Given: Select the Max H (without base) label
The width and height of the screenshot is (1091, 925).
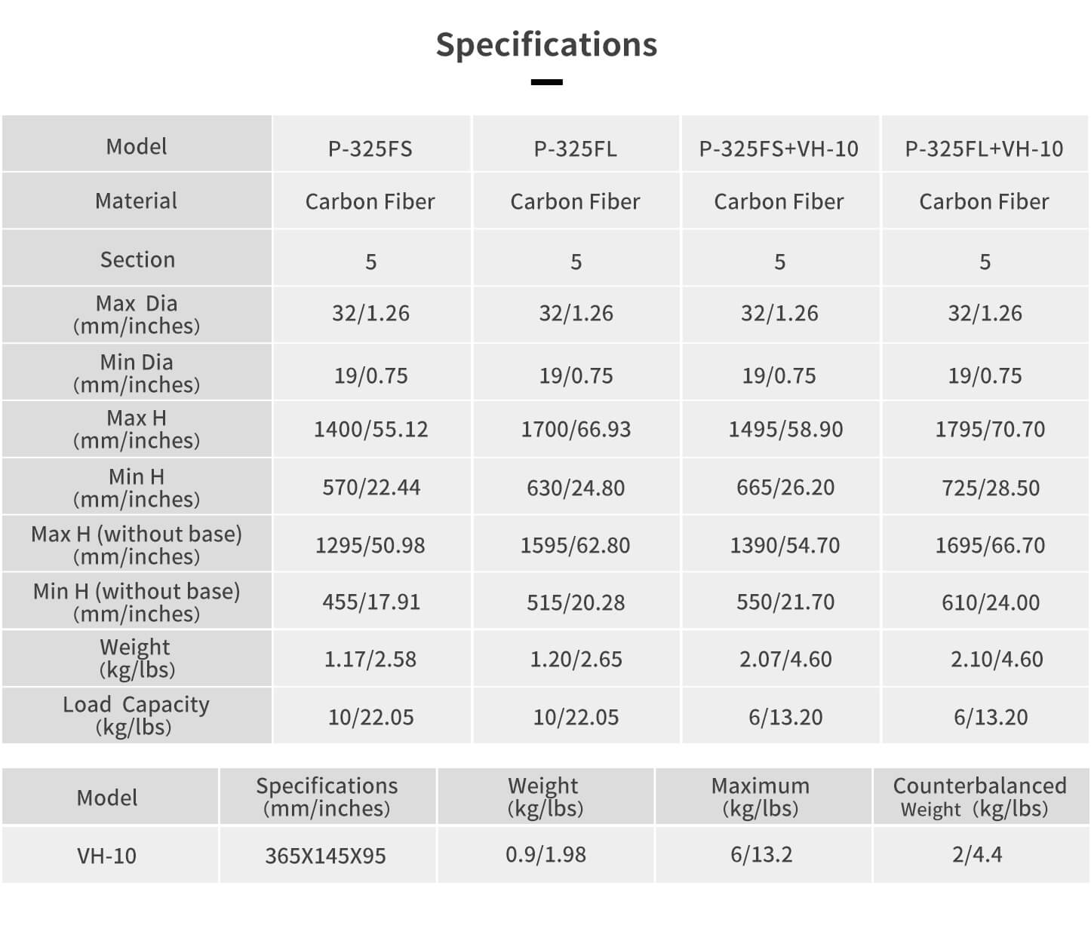Looking at the screenshot, I should pos(137,545).
